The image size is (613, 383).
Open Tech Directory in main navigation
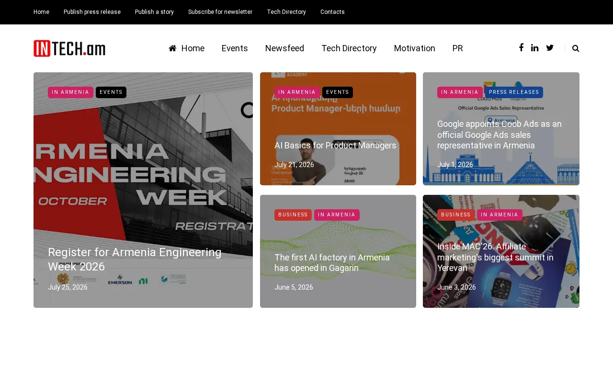click(349, 48)
